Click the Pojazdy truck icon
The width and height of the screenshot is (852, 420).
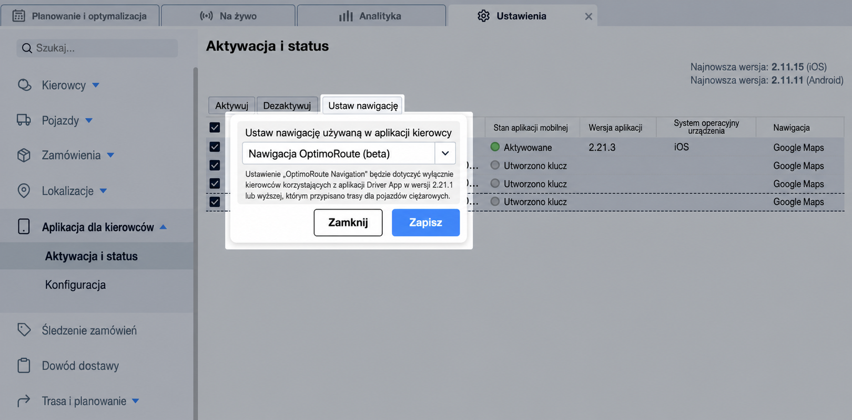(24, 120)
